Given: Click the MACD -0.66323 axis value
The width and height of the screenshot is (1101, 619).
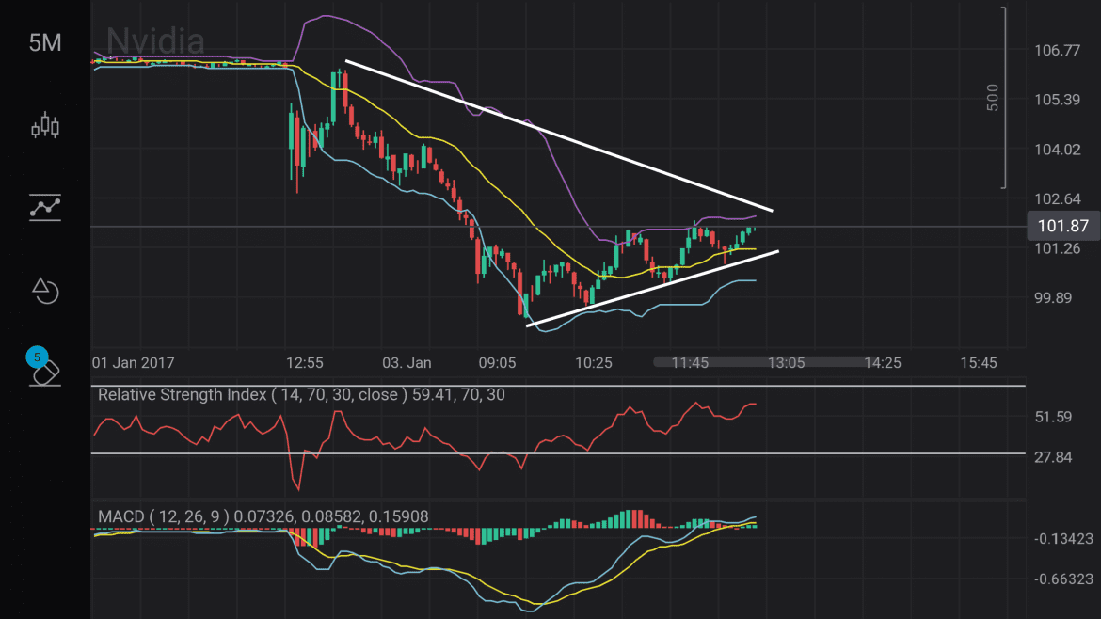Looking at the screenshot, I should click(1063, 579).
